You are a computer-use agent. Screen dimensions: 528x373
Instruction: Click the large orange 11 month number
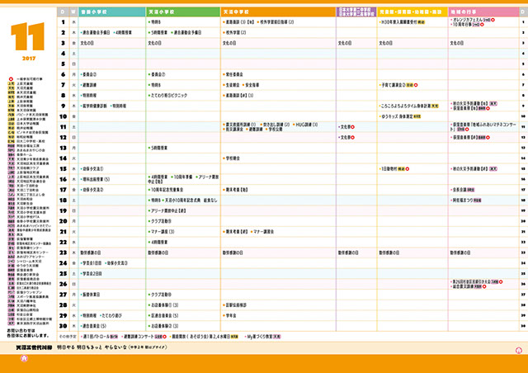(27, 37)
